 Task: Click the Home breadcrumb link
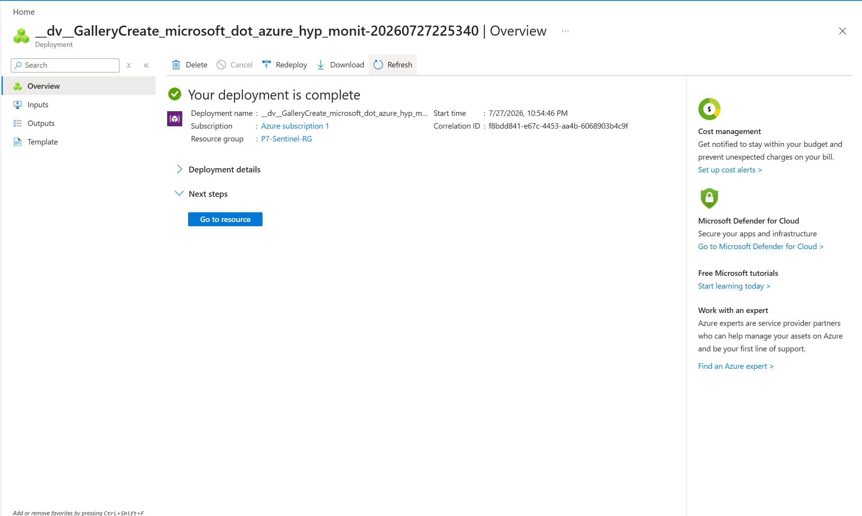coord(24,12)
